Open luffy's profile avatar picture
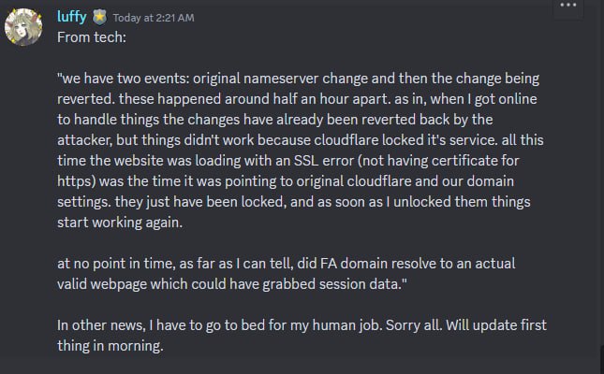Screen dimensions: 604x374 23,27
